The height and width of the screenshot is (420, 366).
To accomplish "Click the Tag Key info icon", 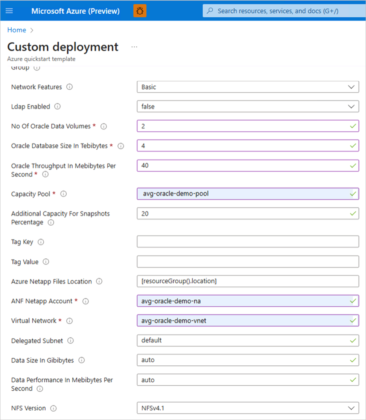I will [x=41, y=242].
